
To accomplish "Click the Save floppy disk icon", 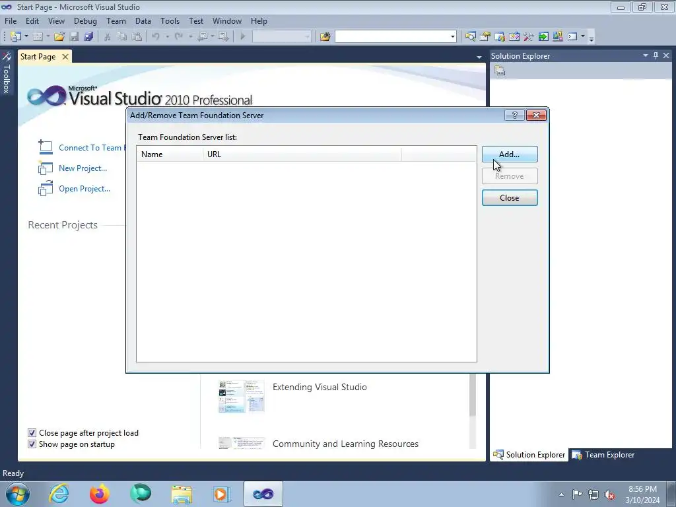I will (74, 37).
